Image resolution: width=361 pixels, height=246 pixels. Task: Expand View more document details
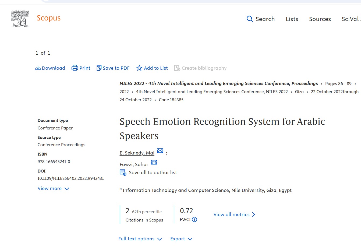coord(53,189)
